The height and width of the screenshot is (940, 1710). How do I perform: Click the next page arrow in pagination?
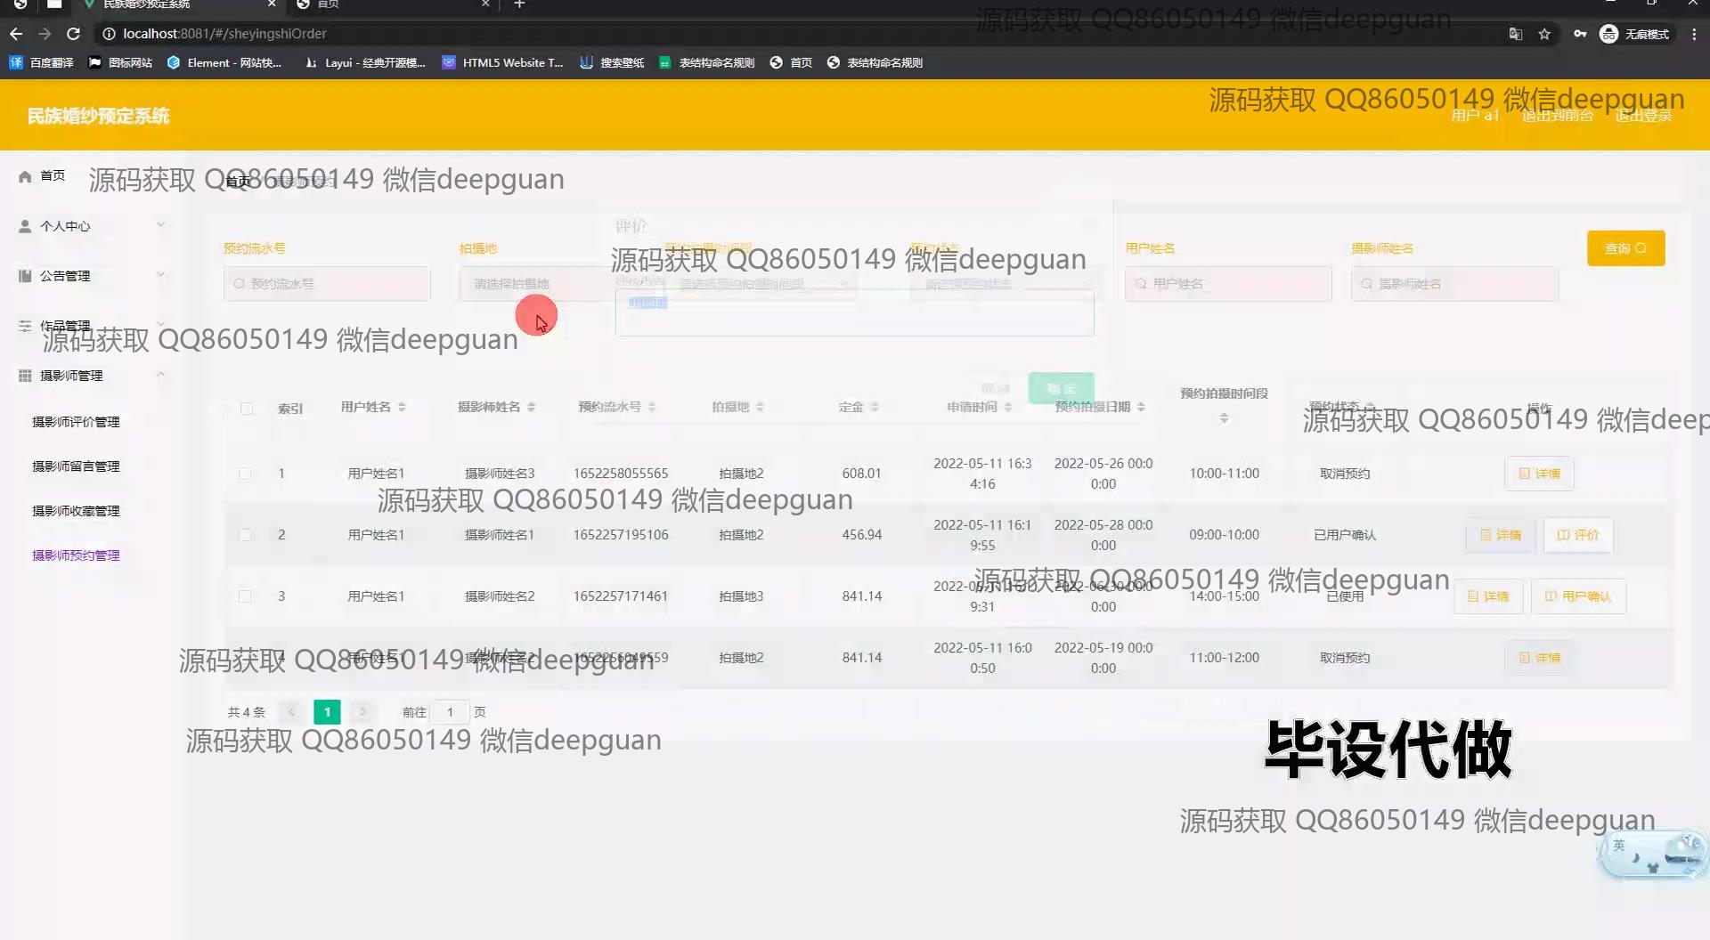(362, 712)
